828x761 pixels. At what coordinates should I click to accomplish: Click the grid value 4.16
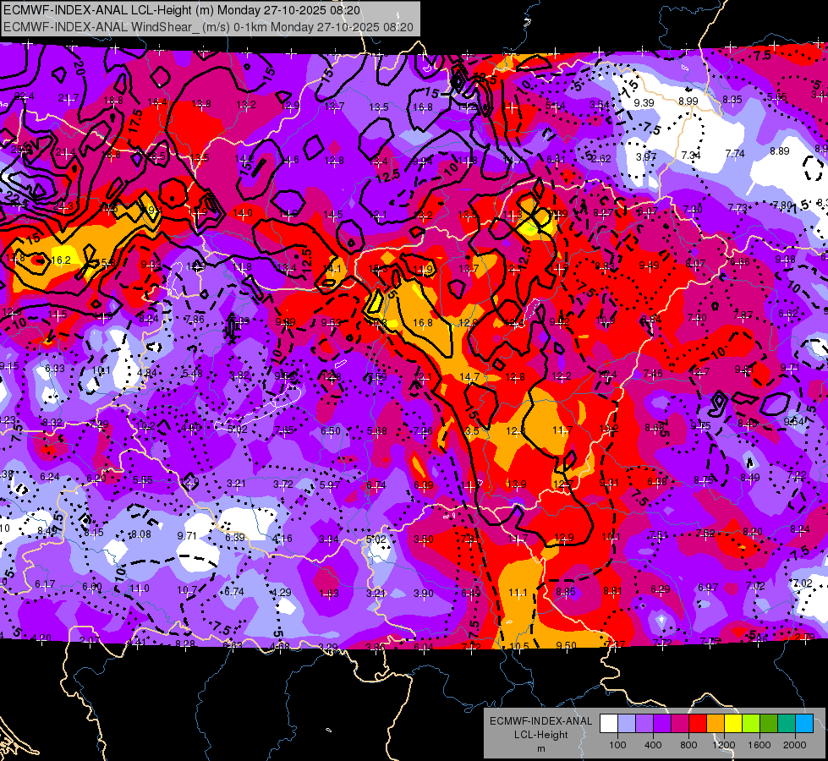pyautogui.click(x=282, y=539)
